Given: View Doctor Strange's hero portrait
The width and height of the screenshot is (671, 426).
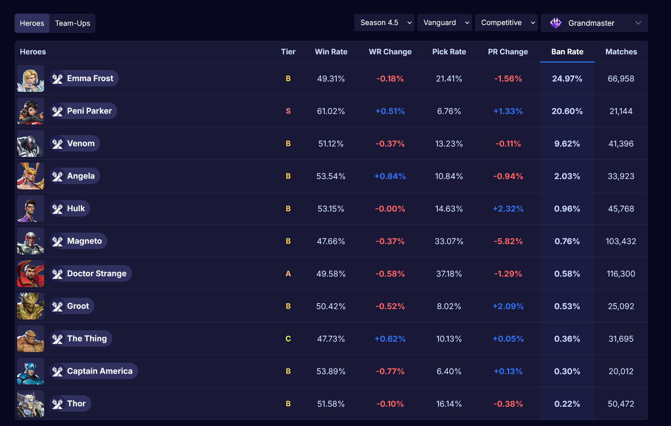Looking at the screenshot, I should [31, 274].
